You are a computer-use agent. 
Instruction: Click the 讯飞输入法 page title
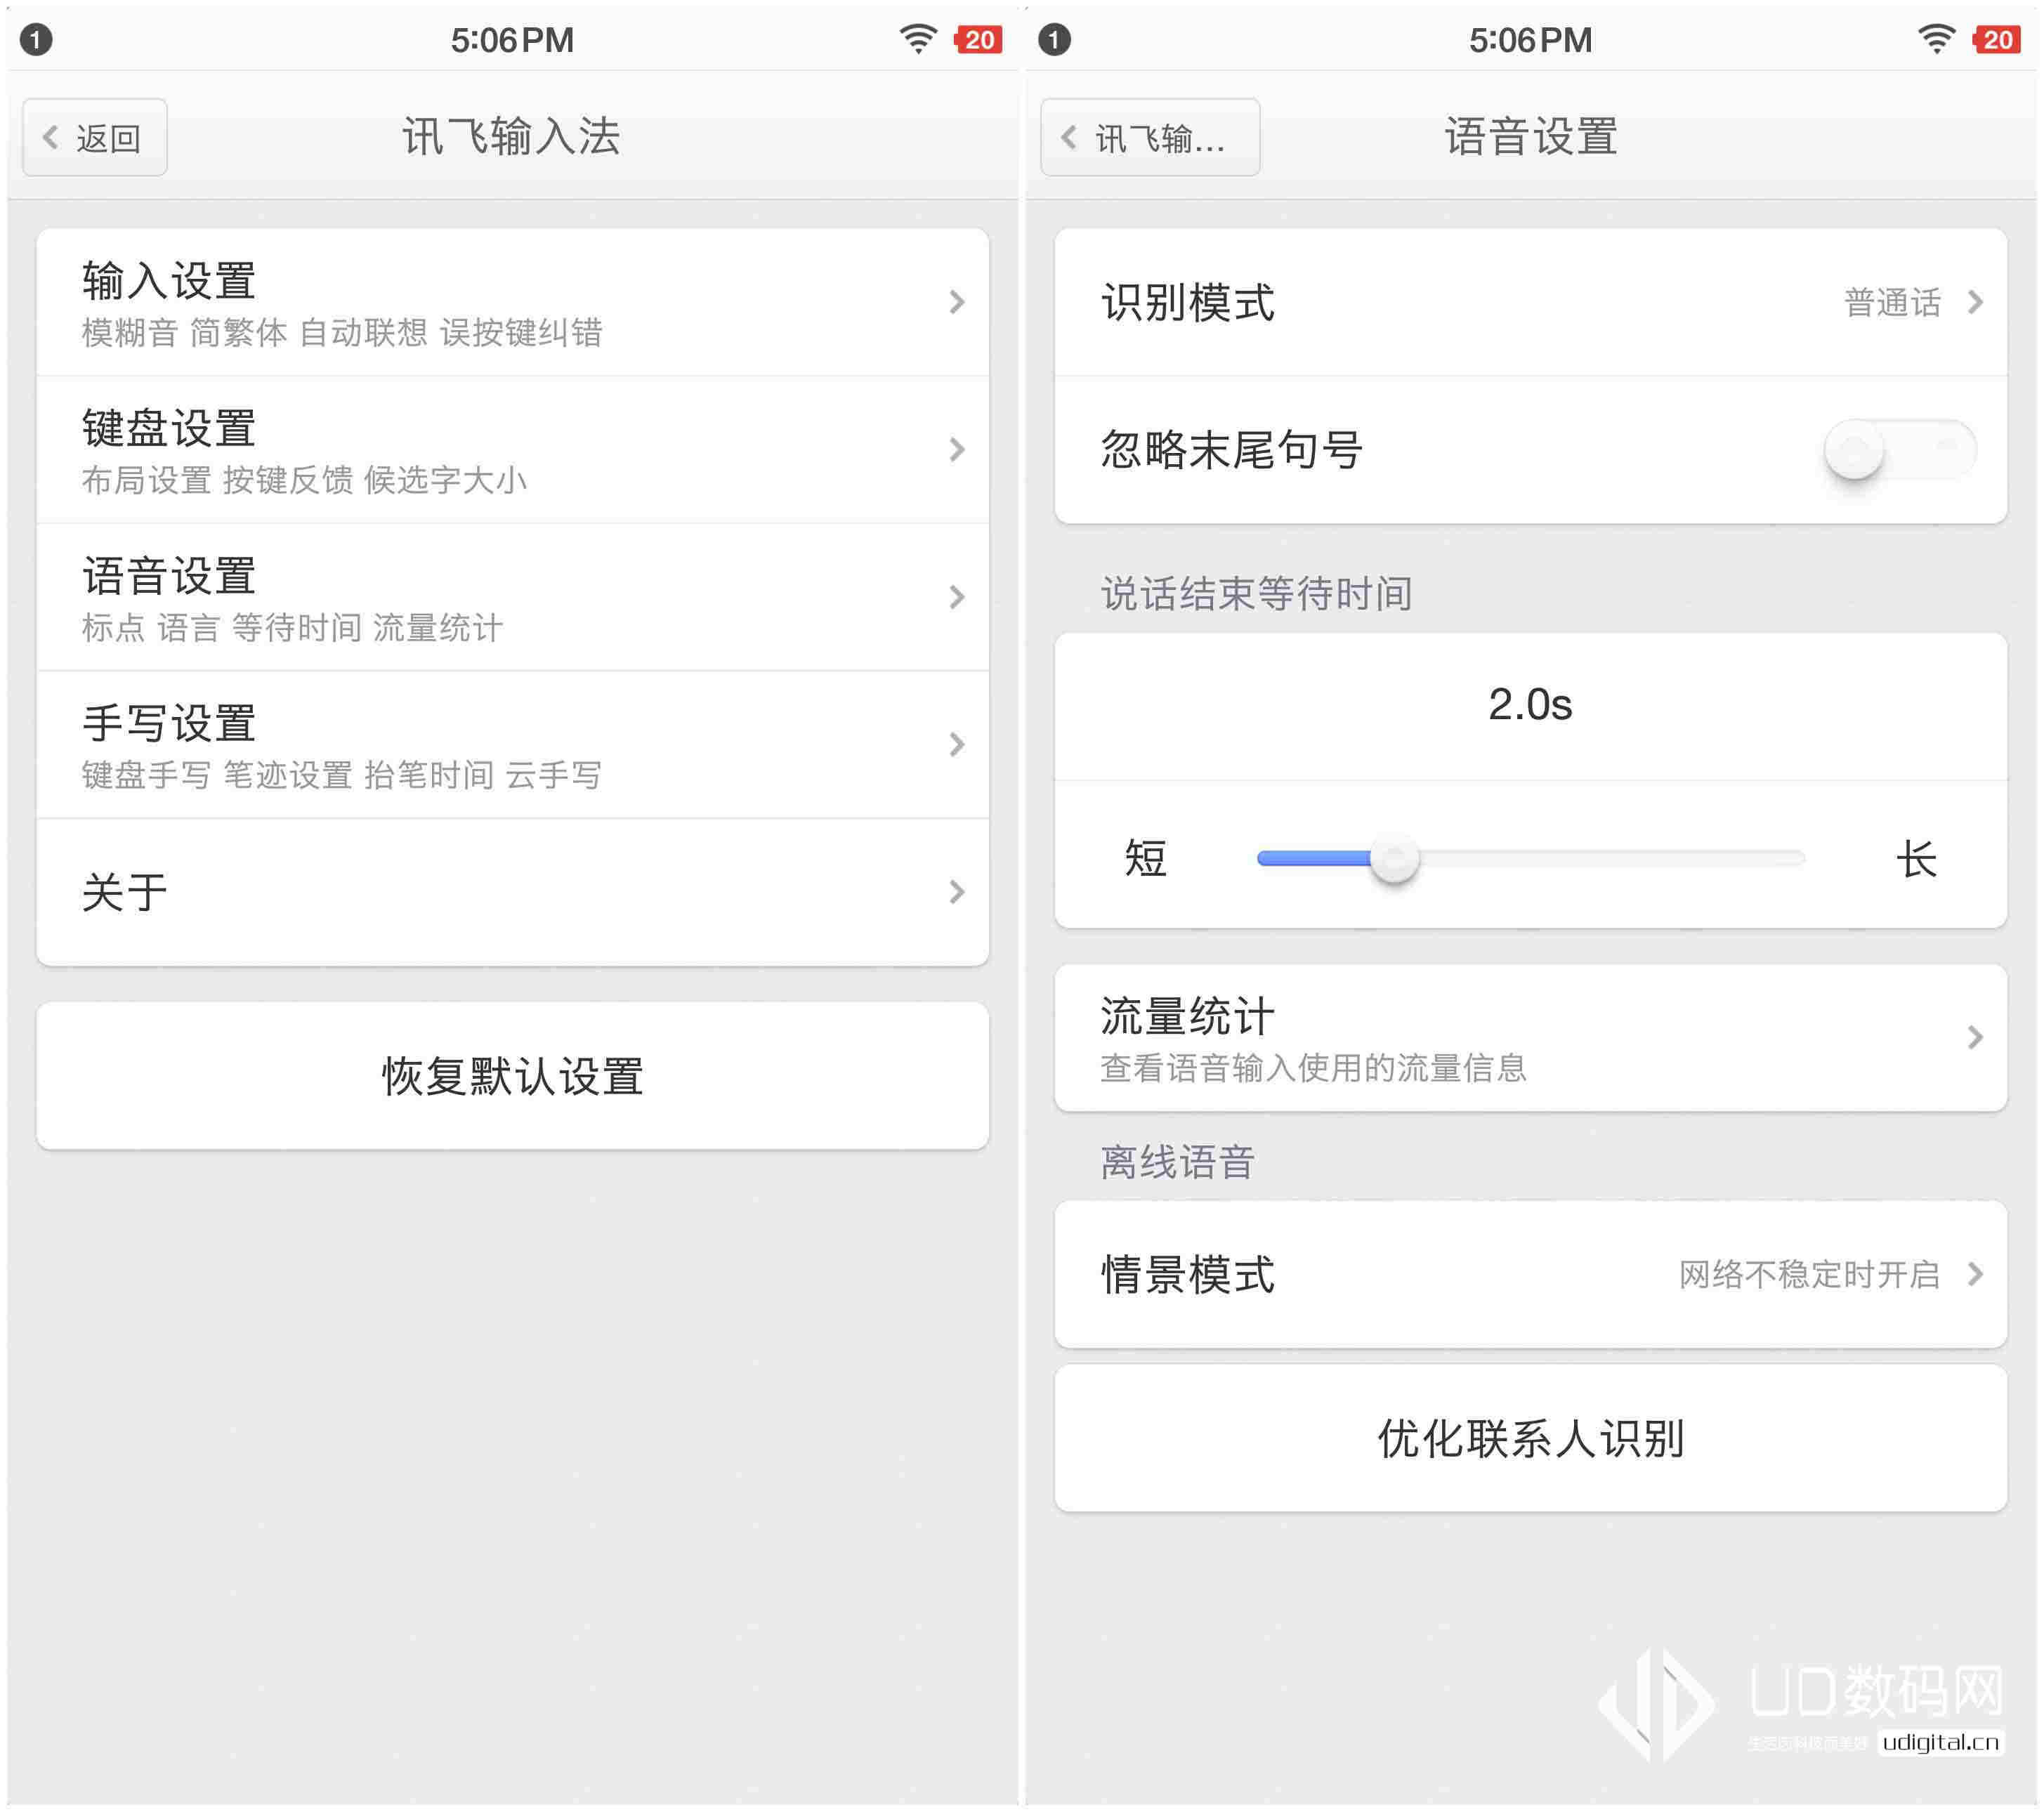coord(511,137)
